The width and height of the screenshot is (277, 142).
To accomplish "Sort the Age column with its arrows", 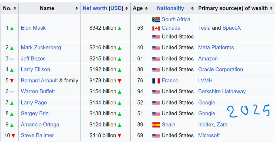I will (x=146, y=8).
